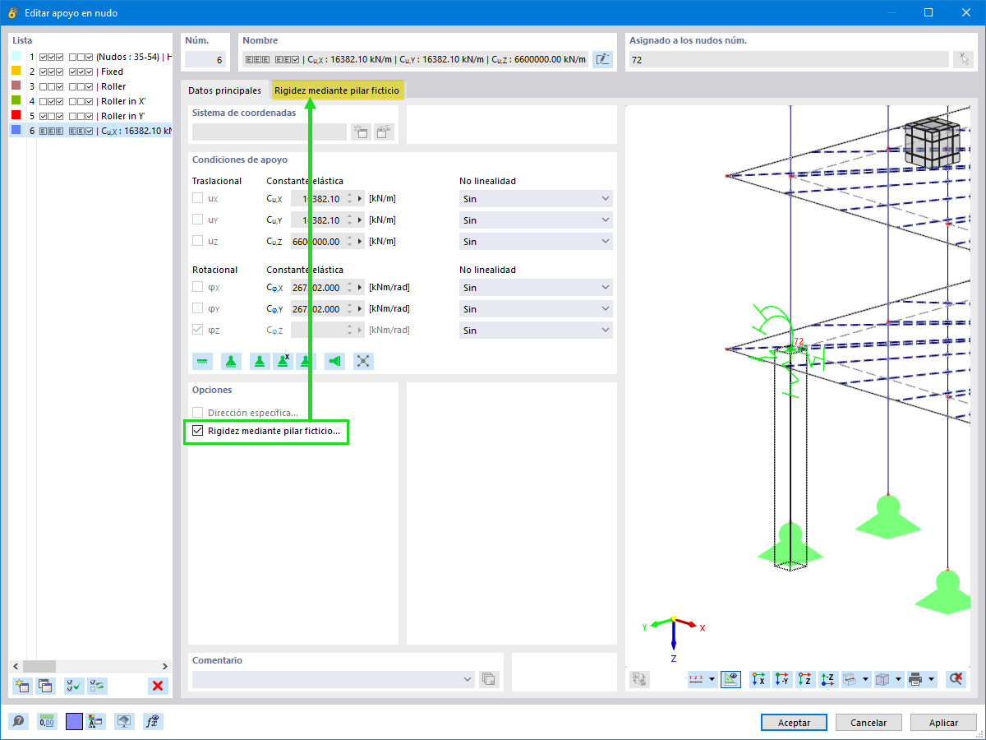
Task: Click the select all checkmarks icon
Action: pyautogui.click(x=74, y=686)
